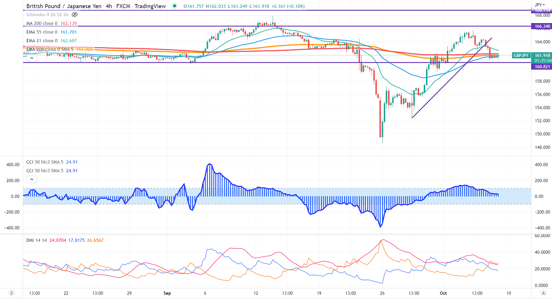This screenshot has height=300, width=552.
Task: Click the Sep label on the time axis
Action: 167,293
